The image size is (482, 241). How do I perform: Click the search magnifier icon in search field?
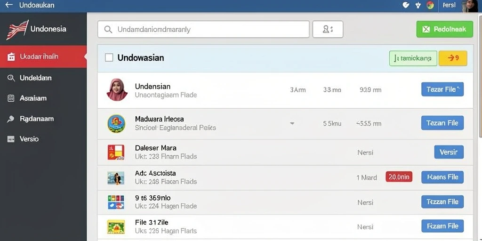coord(108,30)
